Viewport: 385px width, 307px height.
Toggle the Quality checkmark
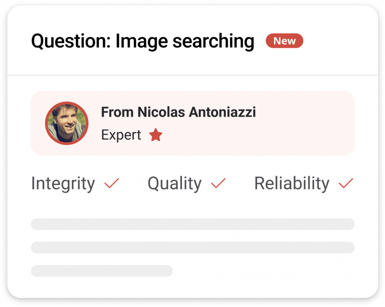point(218,183)
